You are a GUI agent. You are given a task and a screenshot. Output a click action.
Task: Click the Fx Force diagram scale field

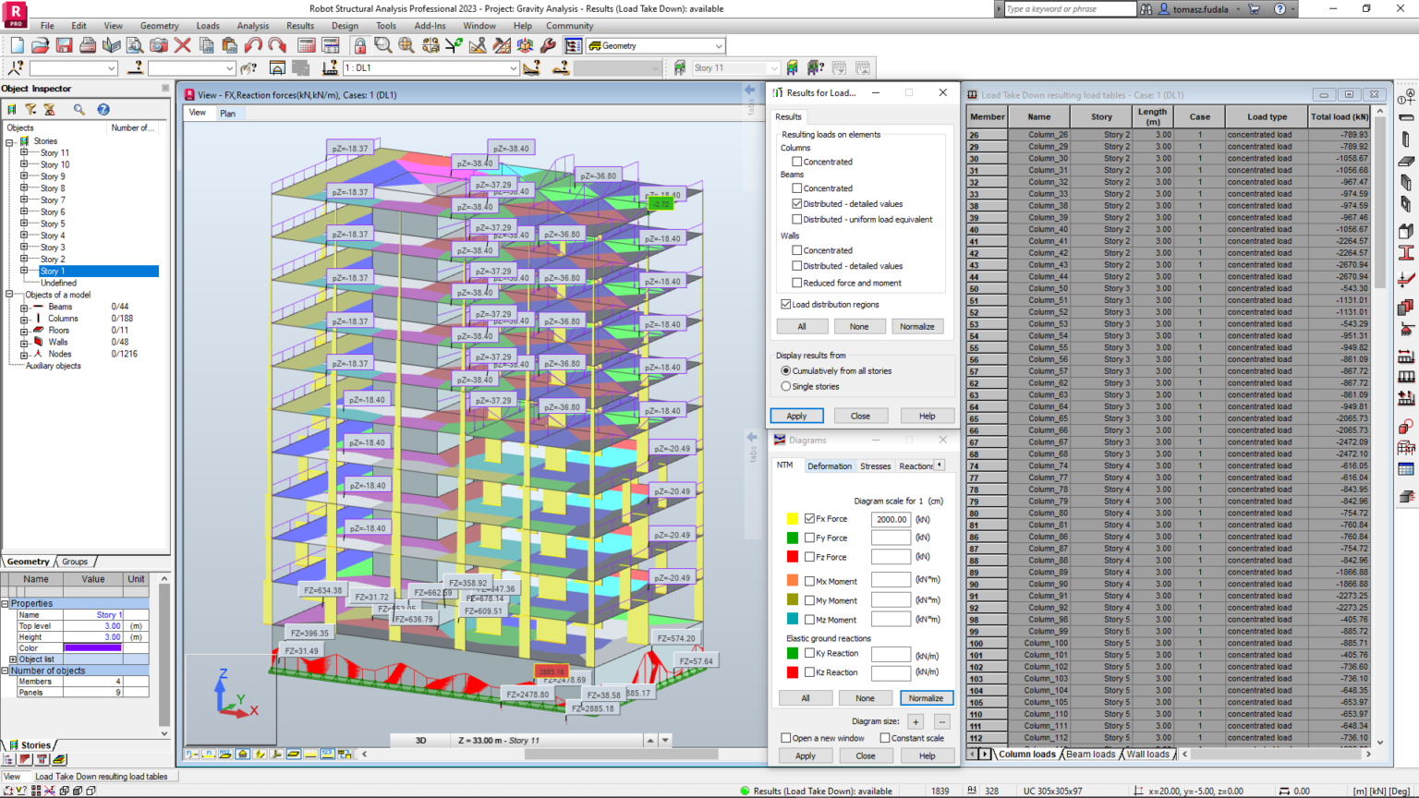click(891, 519)
